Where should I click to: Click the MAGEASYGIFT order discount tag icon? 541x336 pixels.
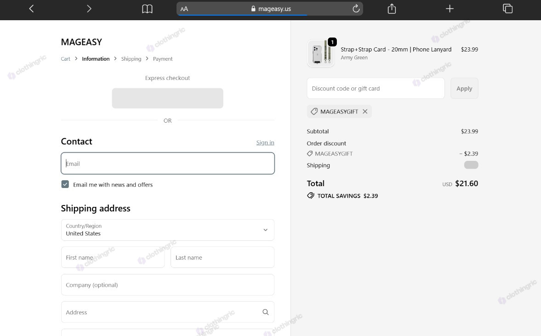(x=310, y=154)
